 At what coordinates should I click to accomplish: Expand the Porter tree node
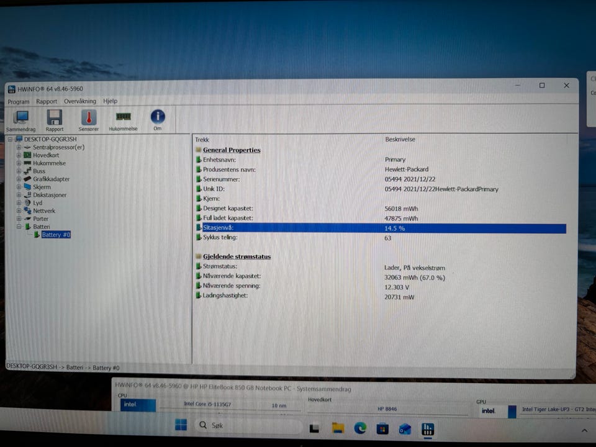18,219
